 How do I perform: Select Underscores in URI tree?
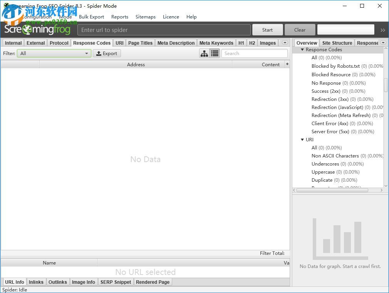[338, 164]
